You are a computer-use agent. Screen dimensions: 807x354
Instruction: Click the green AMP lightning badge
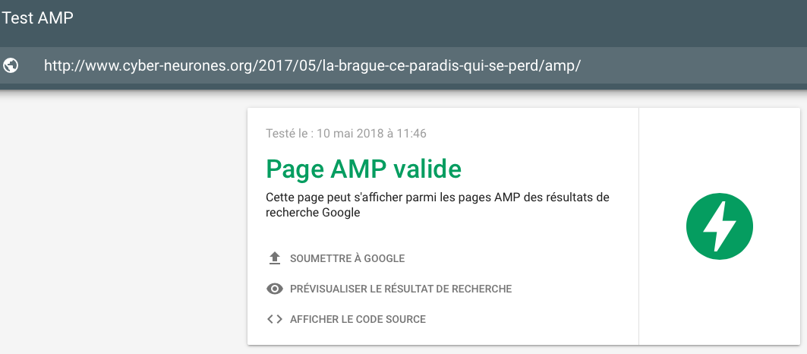(x=719, y=226)
